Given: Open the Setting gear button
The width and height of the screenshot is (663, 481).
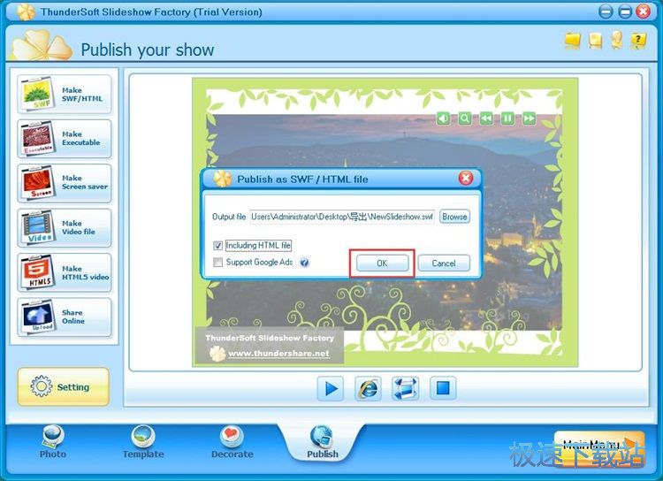Looking at the screenshot, I should pyautogui.click(x=64, y=386).
